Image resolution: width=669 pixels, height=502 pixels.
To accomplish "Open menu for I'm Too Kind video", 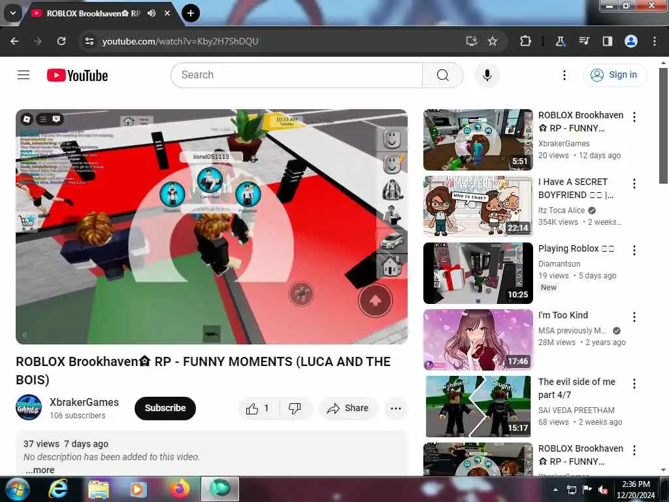I will click(x=634, y=317).
